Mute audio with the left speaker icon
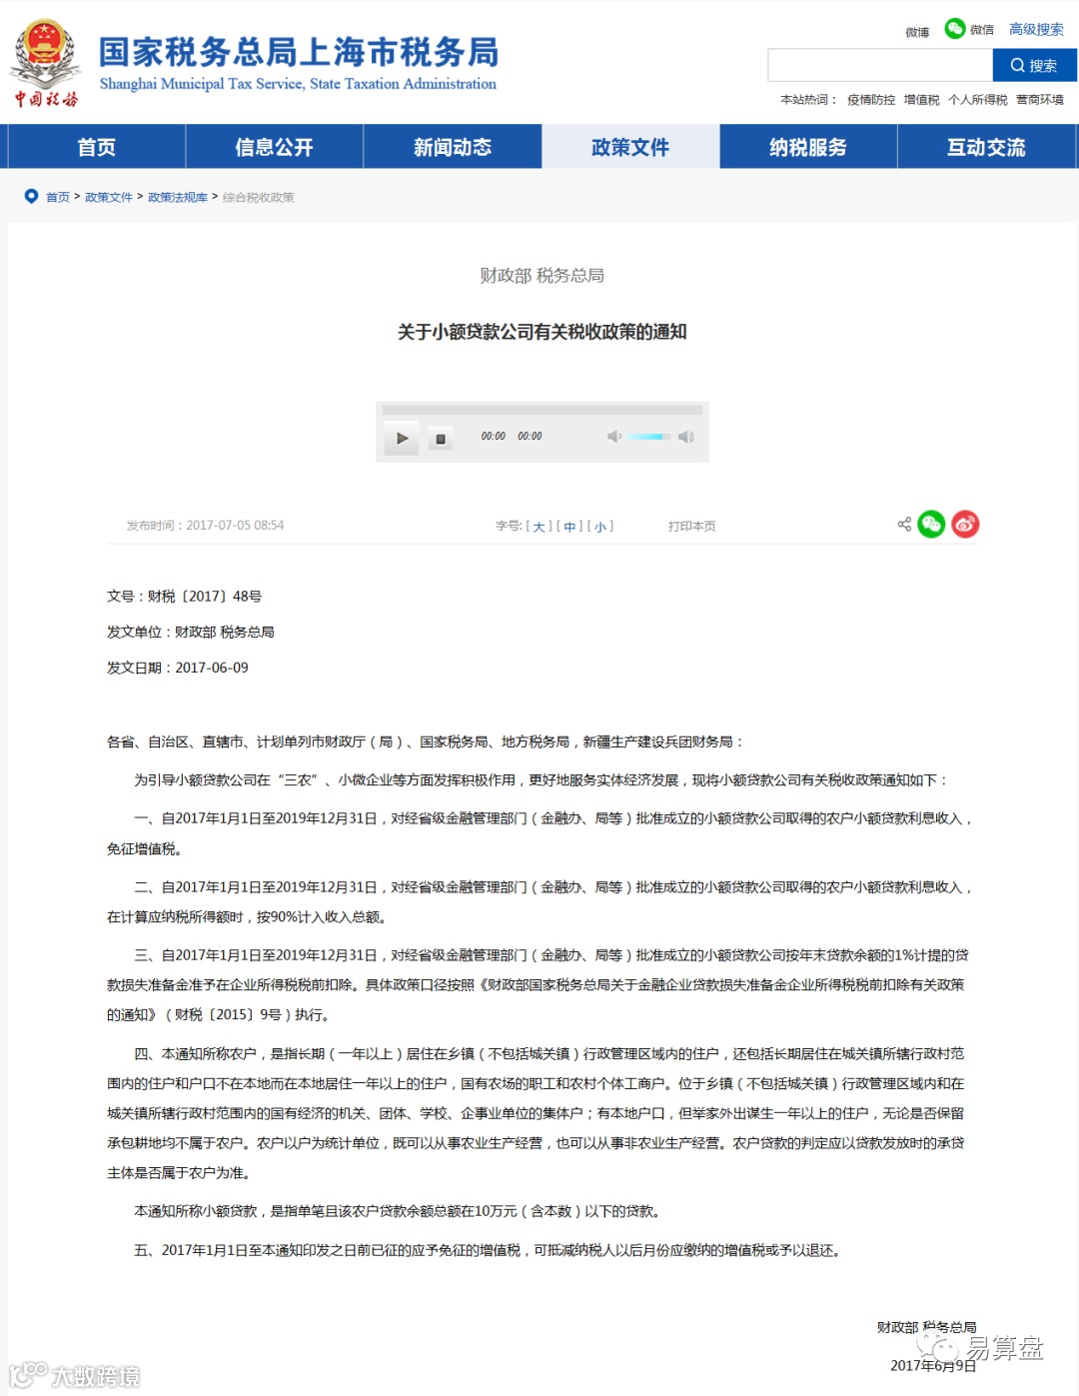Image resolution: width=1079 pixels, height=1396 pixels. (x=614, y=437)
